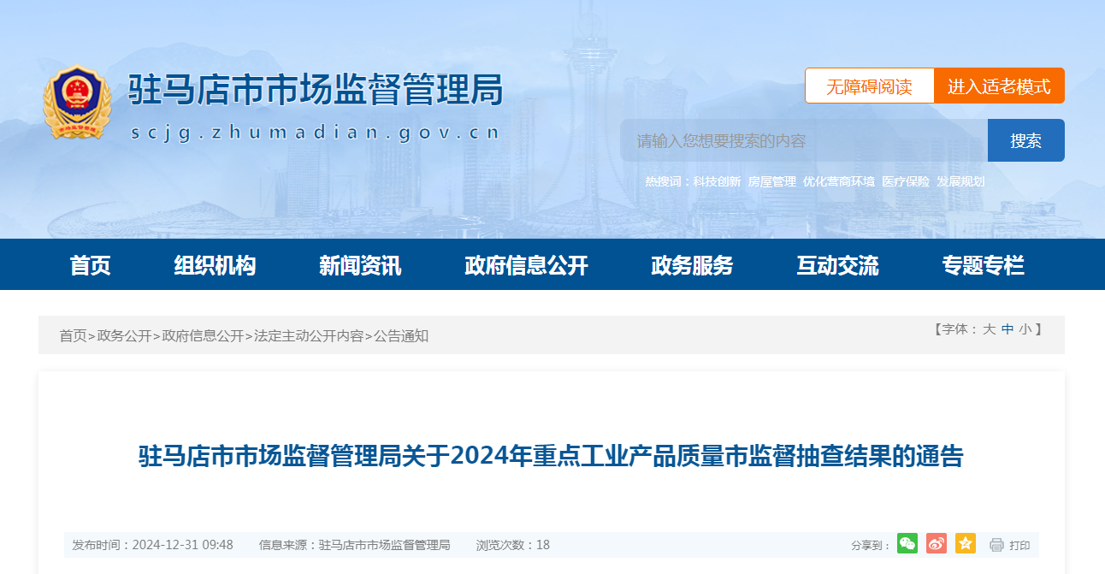Viewport: 1105px width, 574px height.
Task: Share to QQ Zone star icon
Action: (966, 543)
